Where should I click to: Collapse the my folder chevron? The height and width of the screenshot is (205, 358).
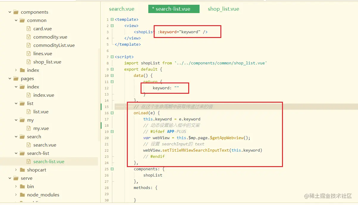click(x=16, y=120)
